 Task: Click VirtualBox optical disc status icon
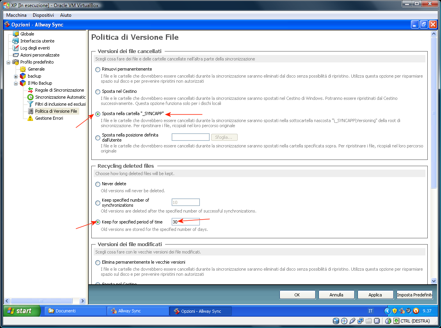pyautogui.click(x=344, y=321)
